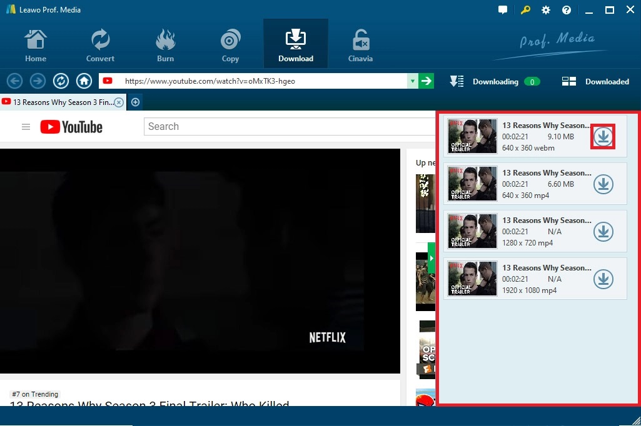This screenshot has height=426, width=641.
Task: Refresh the current YouTube page
Action: (61, 81)
